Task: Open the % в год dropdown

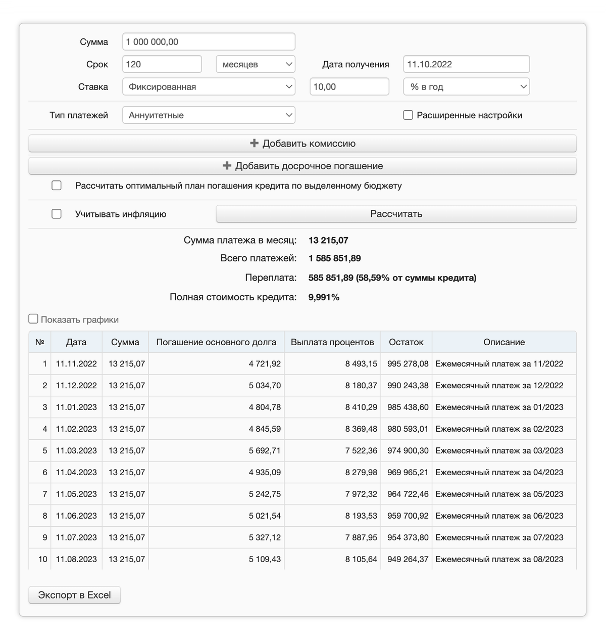Action: (467, 86)
